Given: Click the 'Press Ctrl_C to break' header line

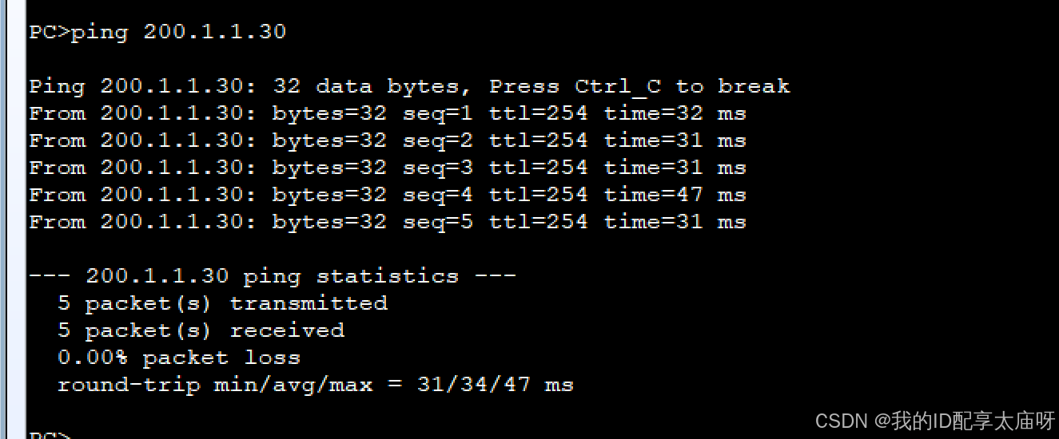Looking at the screenshot, I should pos(409,86).
